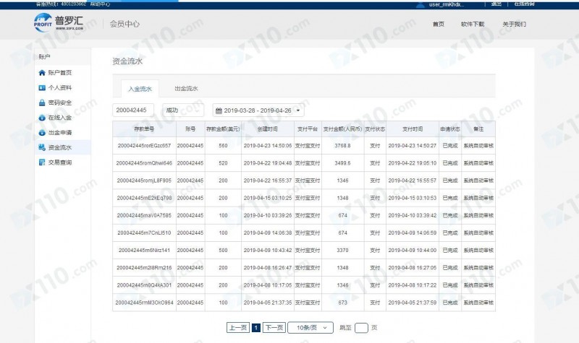
Task: Click the 帮助中心 link in top bar
Action: [100, 4]
